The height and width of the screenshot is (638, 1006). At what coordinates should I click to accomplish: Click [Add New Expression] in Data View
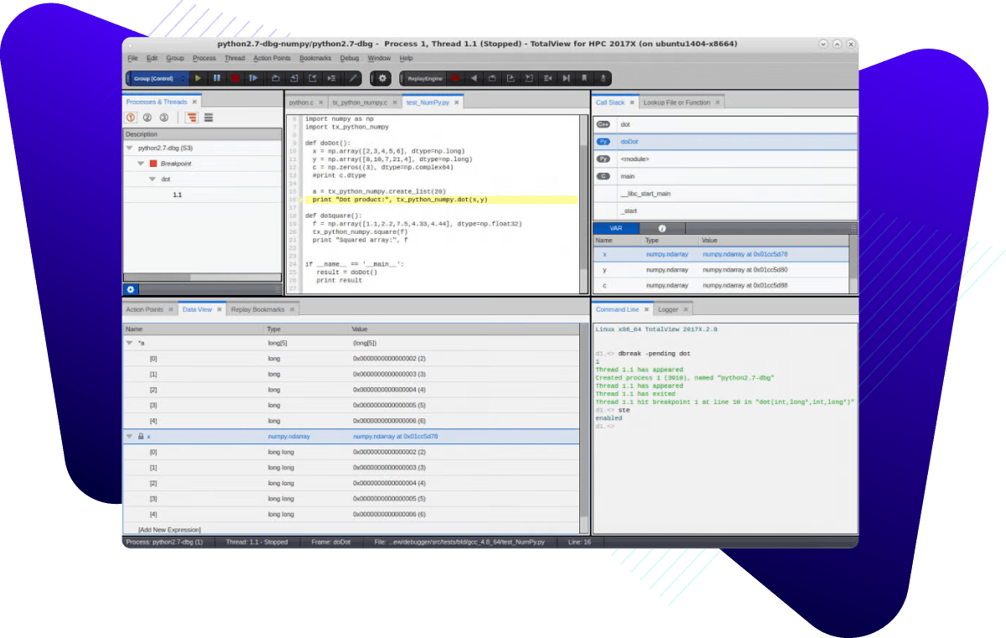[x=169, y=530]
